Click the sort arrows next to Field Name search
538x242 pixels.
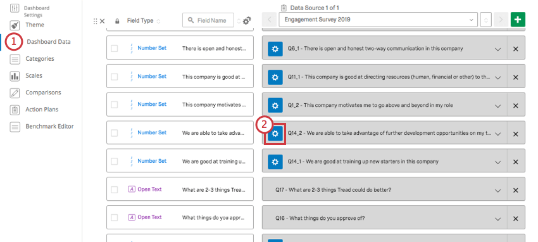[239, 21]
